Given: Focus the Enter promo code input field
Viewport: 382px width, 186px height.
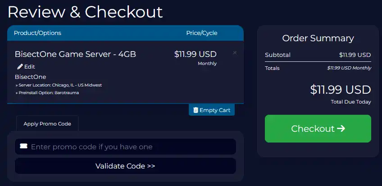Looking at the screenshot, I should (131, 147).
